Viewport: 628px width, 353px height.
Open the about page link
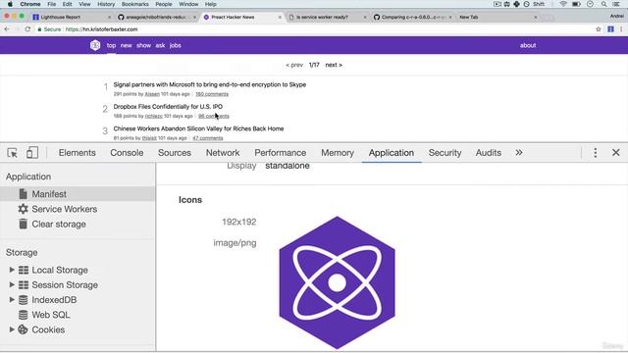pyautogui.click(x=528, y=46)
